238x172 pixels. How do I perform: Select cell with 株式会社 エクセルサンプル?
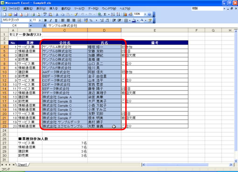65,126
